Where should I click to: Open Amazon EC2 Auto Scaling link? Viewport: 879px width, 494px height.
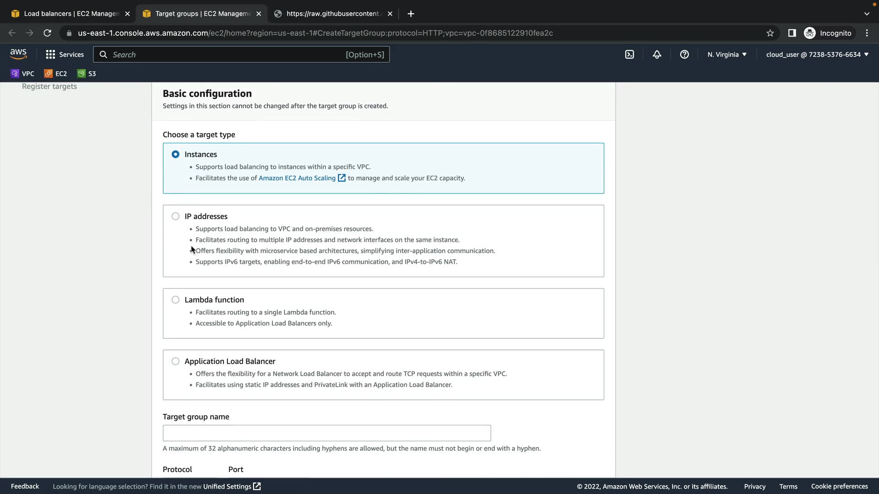click(297, 178)
